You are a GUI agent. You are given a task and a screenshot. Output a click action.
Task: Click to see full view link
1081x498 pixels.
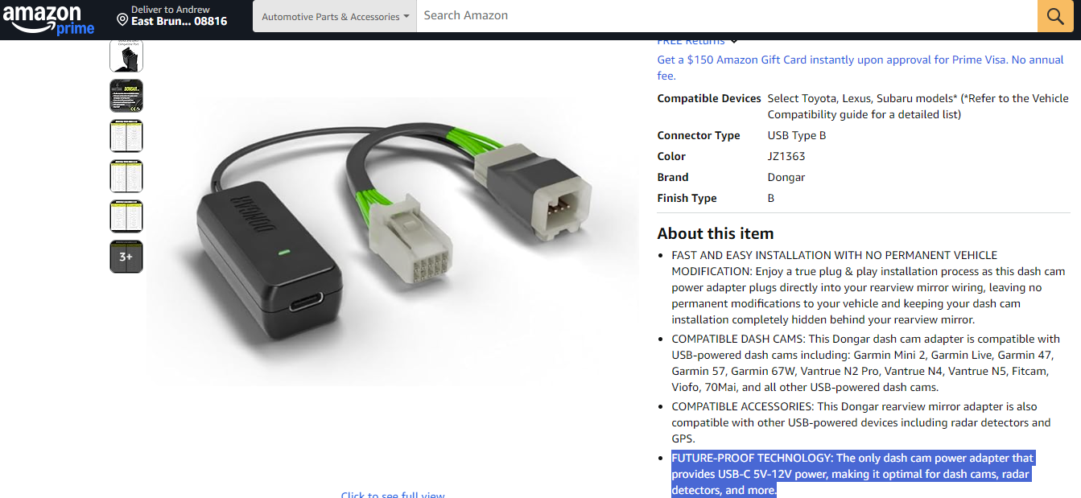(393, 494)
